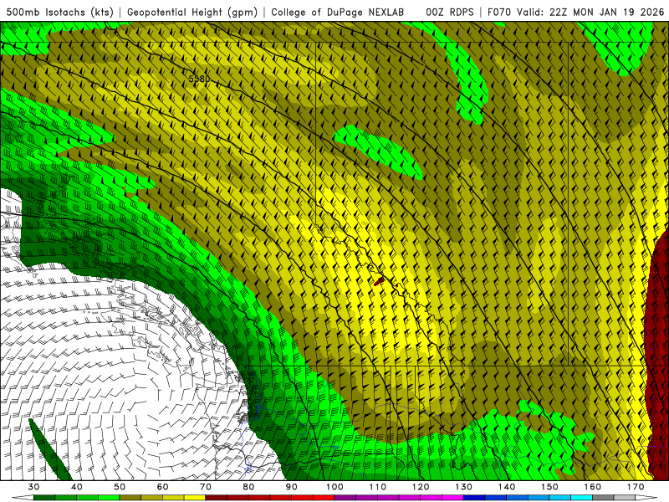
Task: Click the 5580 height contour label
Action: click(x=199, y=79)
